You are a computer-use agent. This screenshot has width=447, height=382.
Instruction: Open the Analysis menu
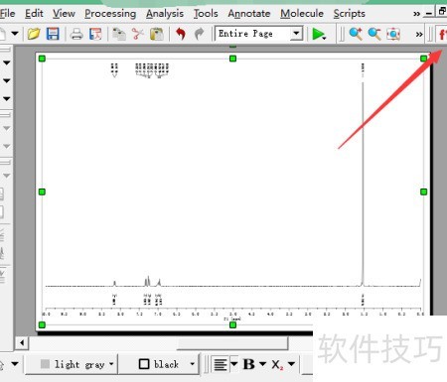coord(165,14)
